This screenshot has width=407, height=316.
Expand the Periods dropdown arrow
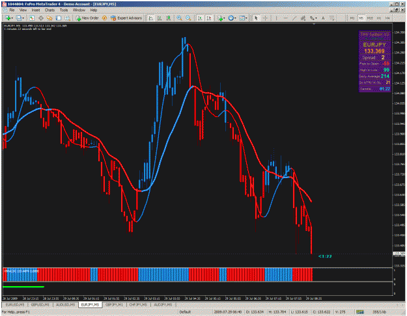point(235,18)
